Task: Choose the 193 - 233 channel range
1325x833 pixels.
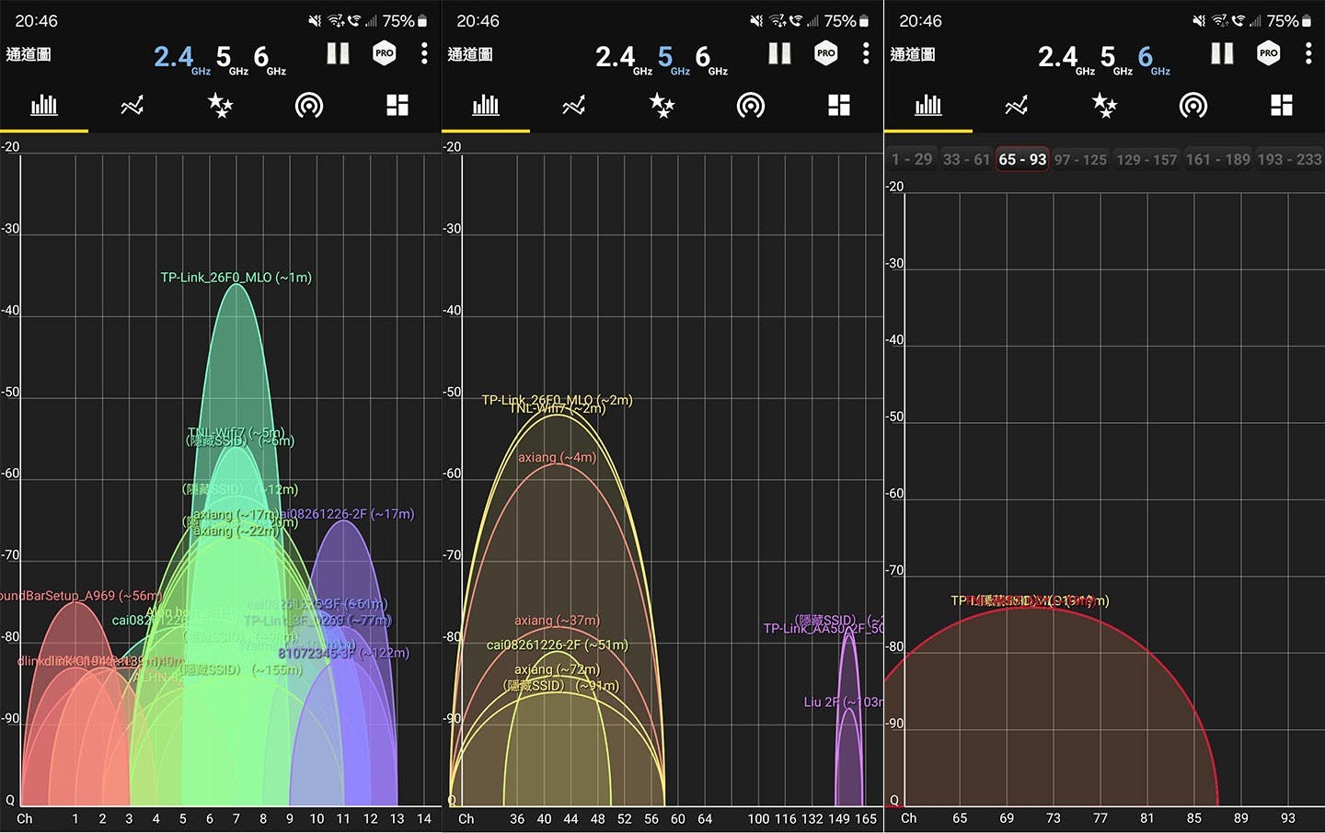Action: coord(1289,160)
